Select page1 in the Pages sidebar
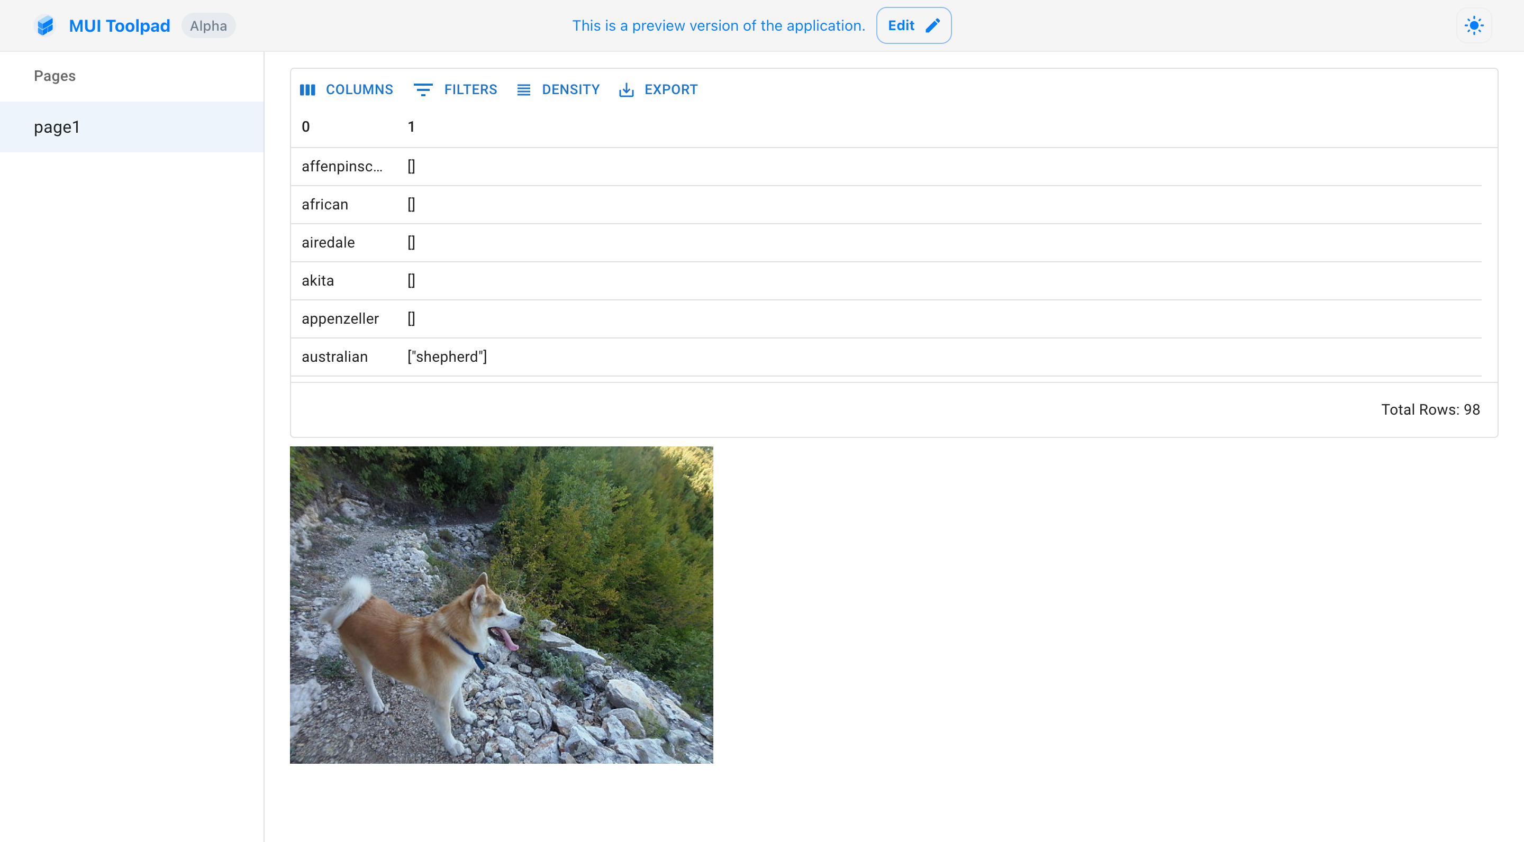Image resolution: width=1524 pixels, height=842 pixels. click(57, 126)
